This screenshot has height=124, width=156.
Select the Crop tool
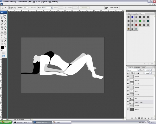[2, 21]
